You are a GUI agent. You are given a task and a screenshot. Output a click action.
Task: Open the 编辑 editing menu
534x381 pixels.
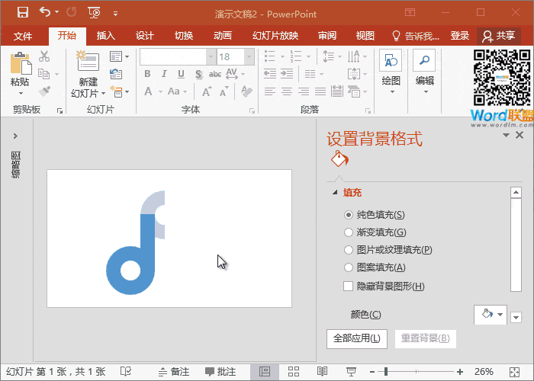pos(424,72)
